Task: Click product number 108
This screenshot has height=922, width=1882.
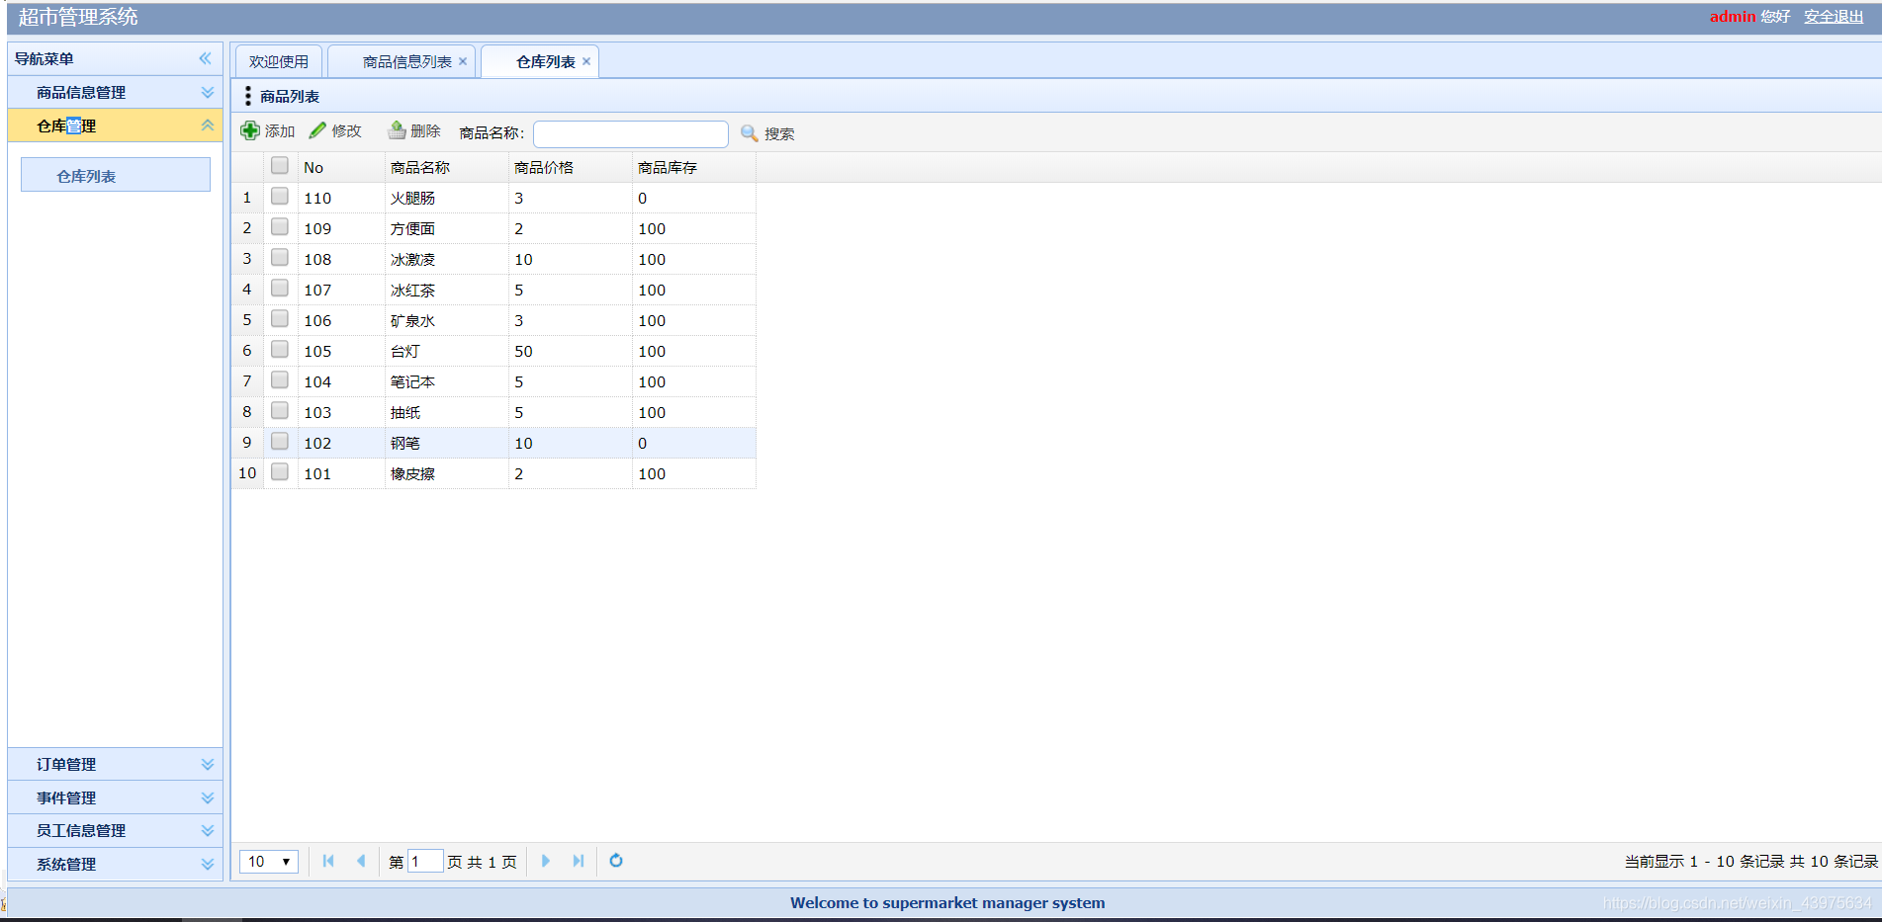Action: point(317,259)
